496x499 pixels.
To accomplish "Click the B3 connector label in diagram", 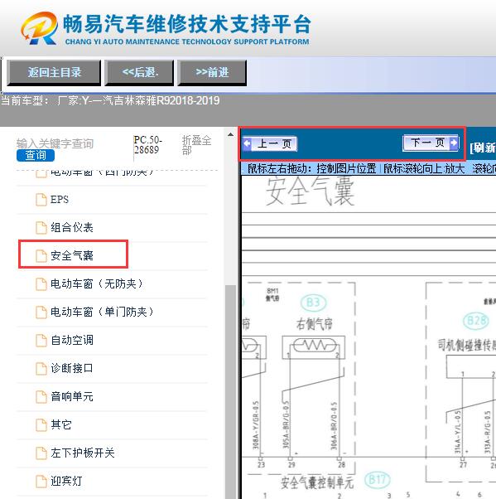I will pyautogui.click(x=313, y=303).
